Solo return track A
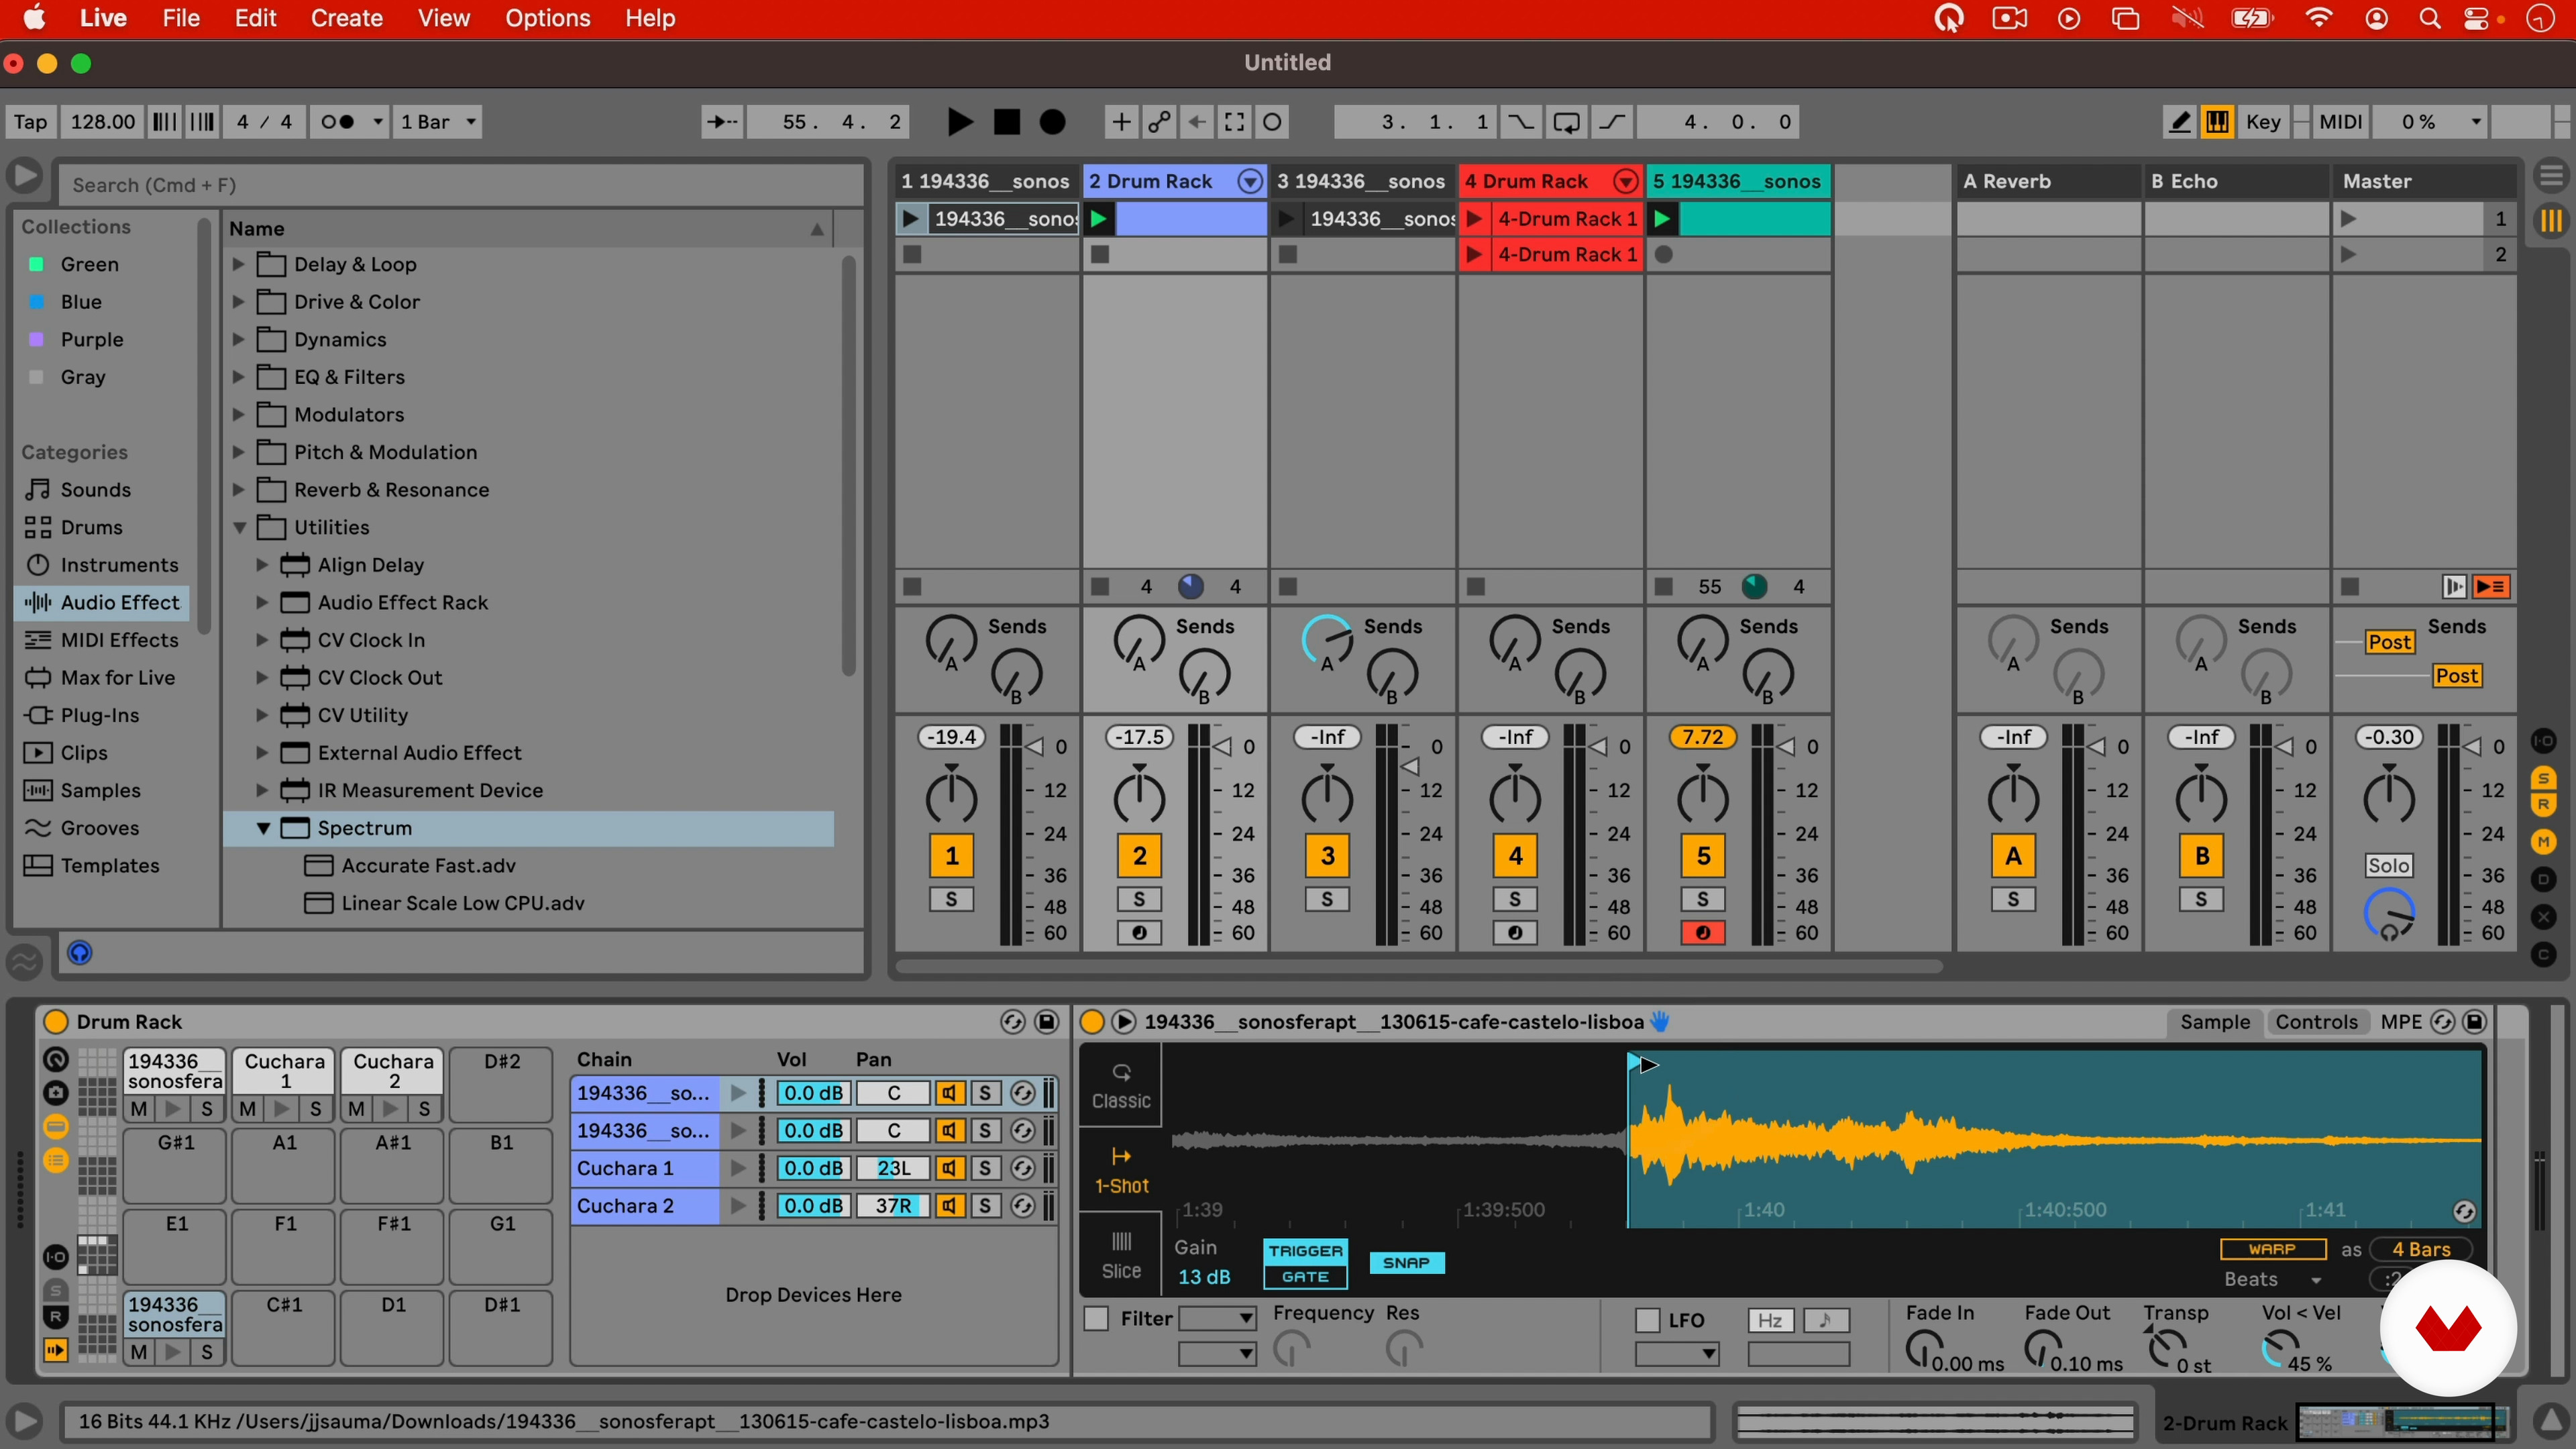The image size is (2576, 1449). [2012, 899]
